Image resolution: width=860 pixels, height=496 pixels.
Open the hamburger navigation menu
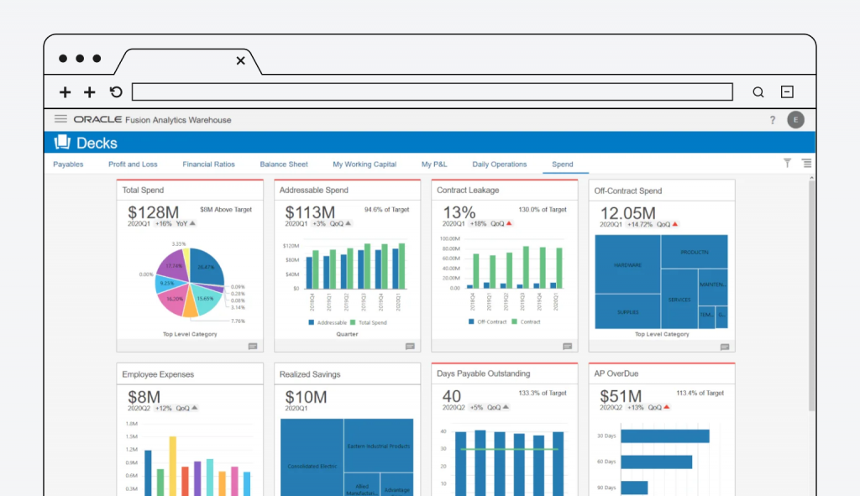60,119
